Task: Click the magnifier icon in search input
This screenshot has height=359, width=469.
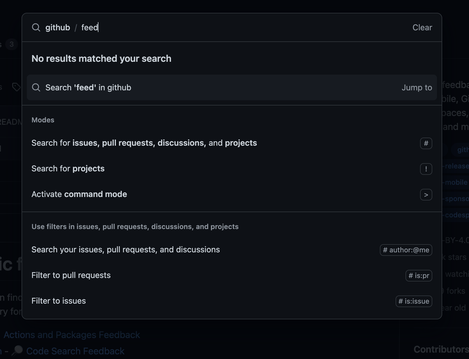Action: [x=36, y=27]
